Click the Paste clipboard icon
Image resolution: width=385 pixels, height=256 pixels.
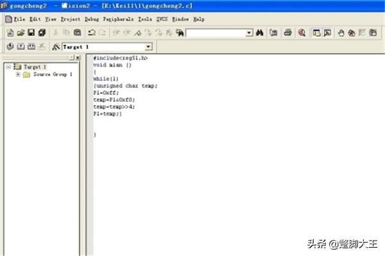[x=78, y=33]
